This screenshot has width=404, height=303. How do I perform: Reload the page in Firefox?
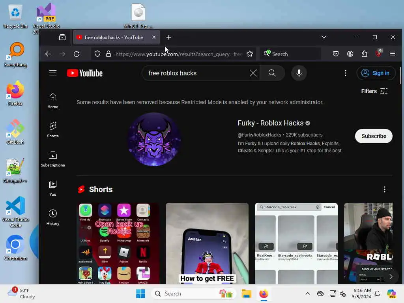coord(77,54)
